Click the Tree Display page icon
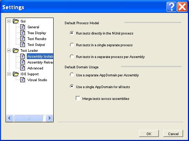The image size is (189, 141). 22,33
